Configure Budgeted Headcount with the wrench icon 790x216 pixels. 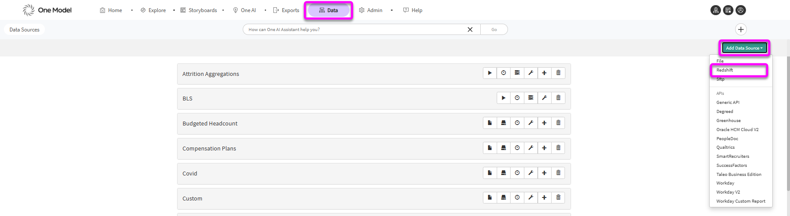click(x=531, y=123)
